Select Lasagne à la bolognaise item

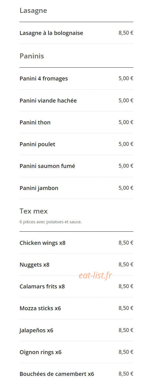coord(76,33)
